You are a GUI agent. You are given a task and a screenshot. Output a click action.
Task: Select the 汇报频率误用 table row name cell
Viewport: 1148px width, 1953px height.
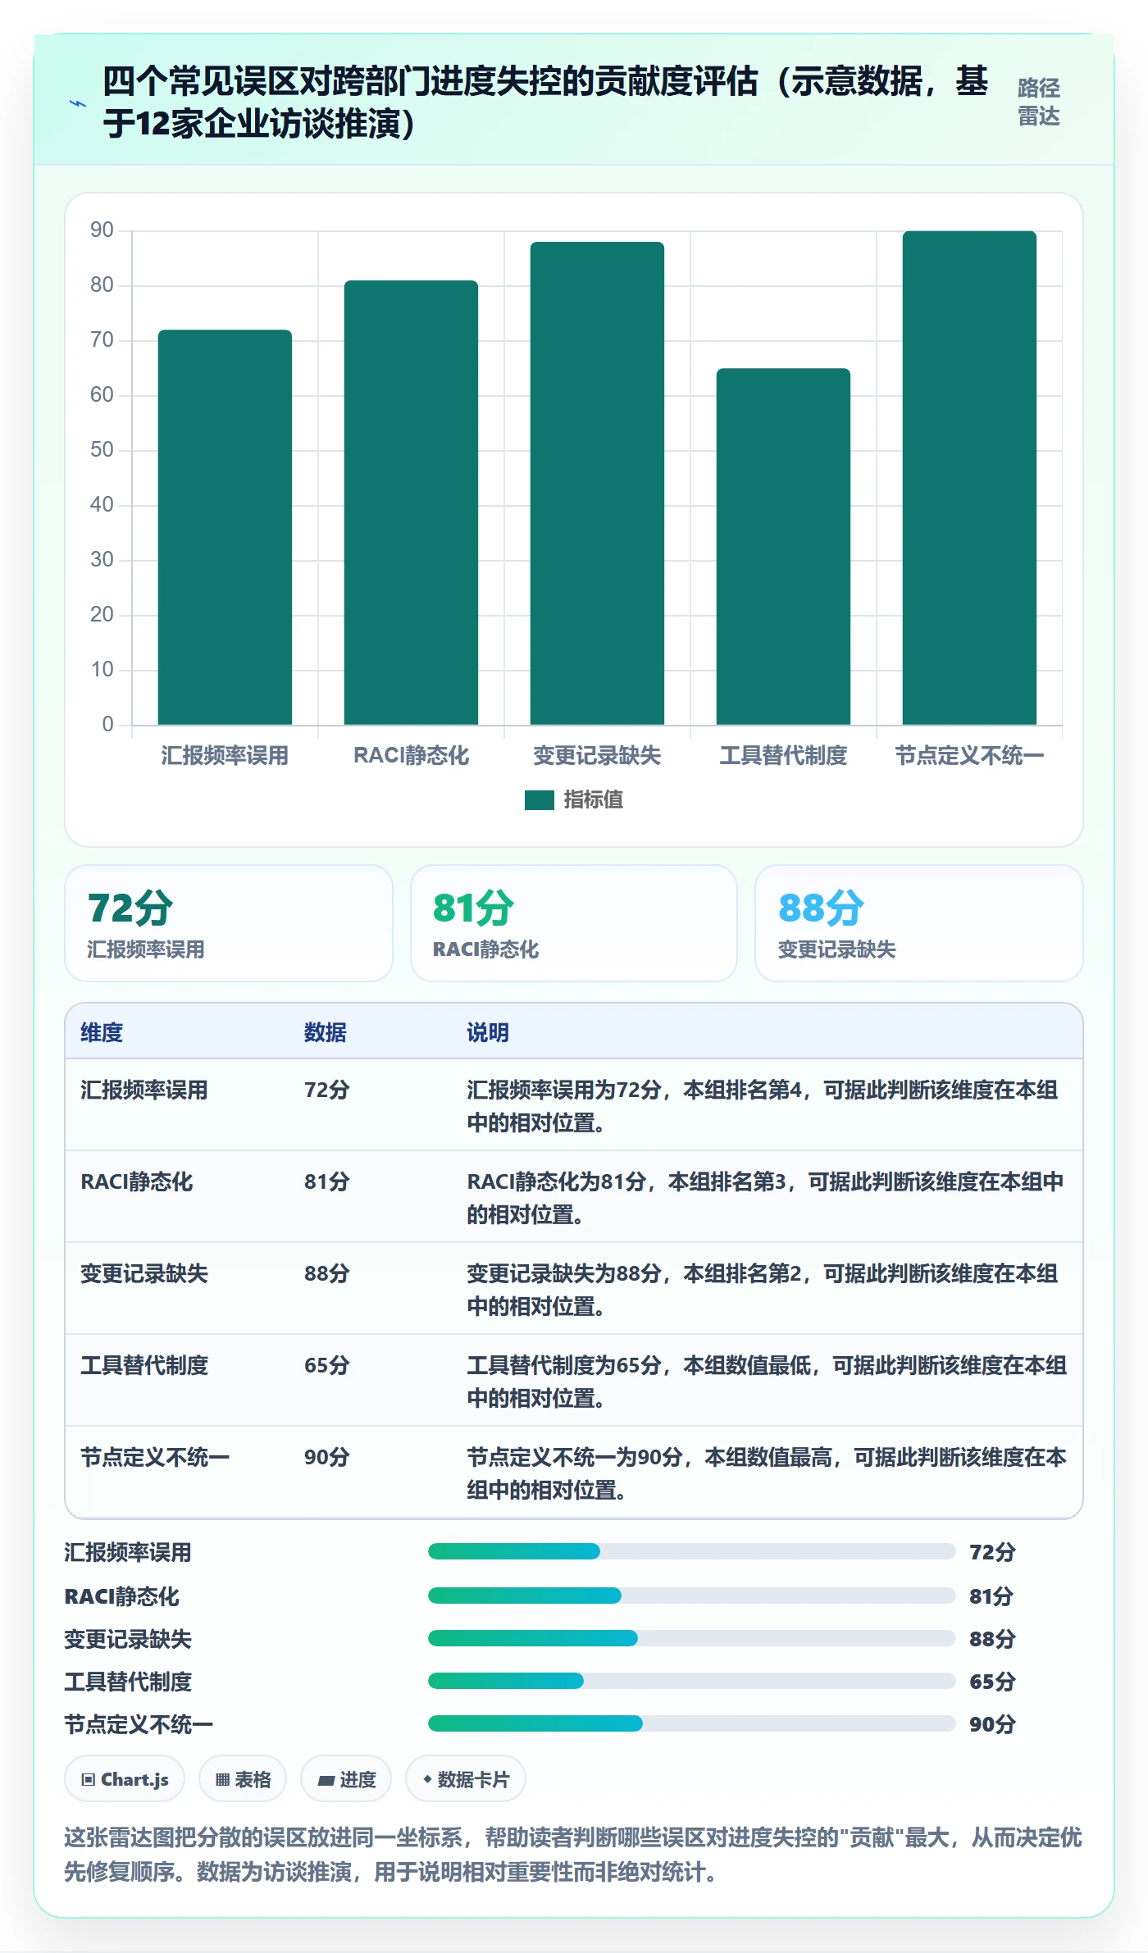pos(144,1090)
